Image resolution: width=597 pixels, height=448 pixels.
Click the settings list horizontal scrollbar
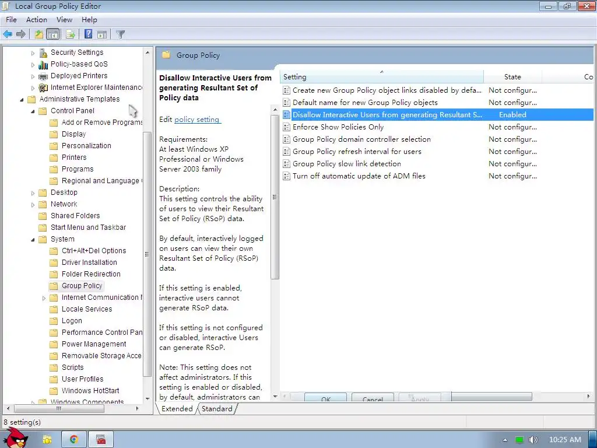[491, 397]
